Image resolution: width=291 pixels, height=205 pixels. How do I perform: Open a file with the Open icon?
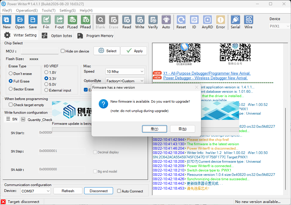(20, 20)
